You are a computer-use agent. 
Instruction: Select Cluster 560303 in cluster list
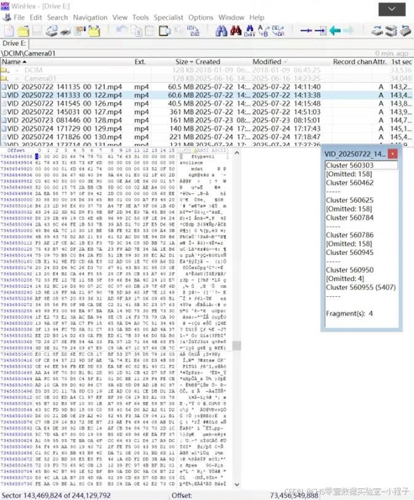(362, 165)
